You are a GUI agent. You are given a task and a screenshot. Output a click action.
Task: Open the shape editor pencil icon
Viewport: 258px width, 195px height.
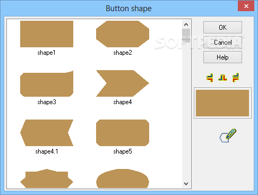point(228,135)
